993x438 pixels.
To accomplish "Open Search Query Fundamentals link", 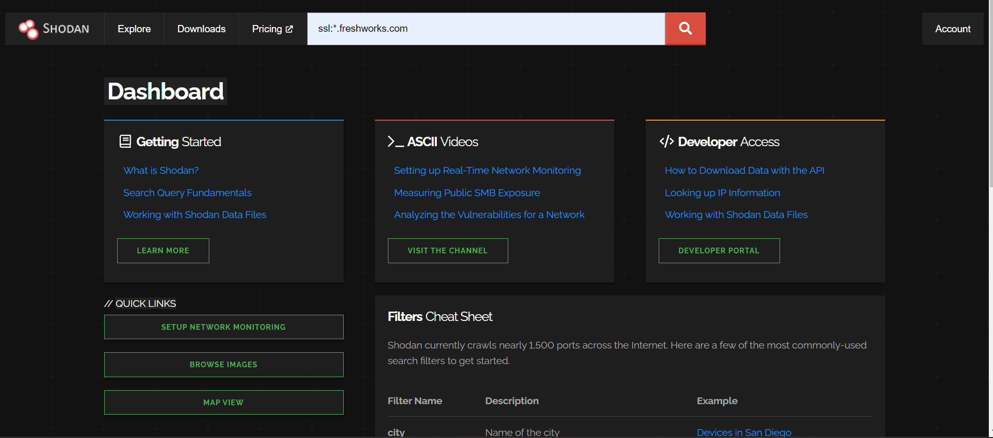I will 187,193.
